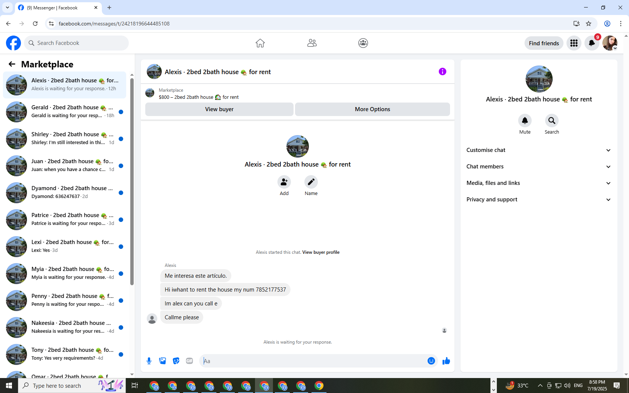This screenshot has height=393, width=629.
Task: Expand the Customise chat section
Action: (539, 150)
